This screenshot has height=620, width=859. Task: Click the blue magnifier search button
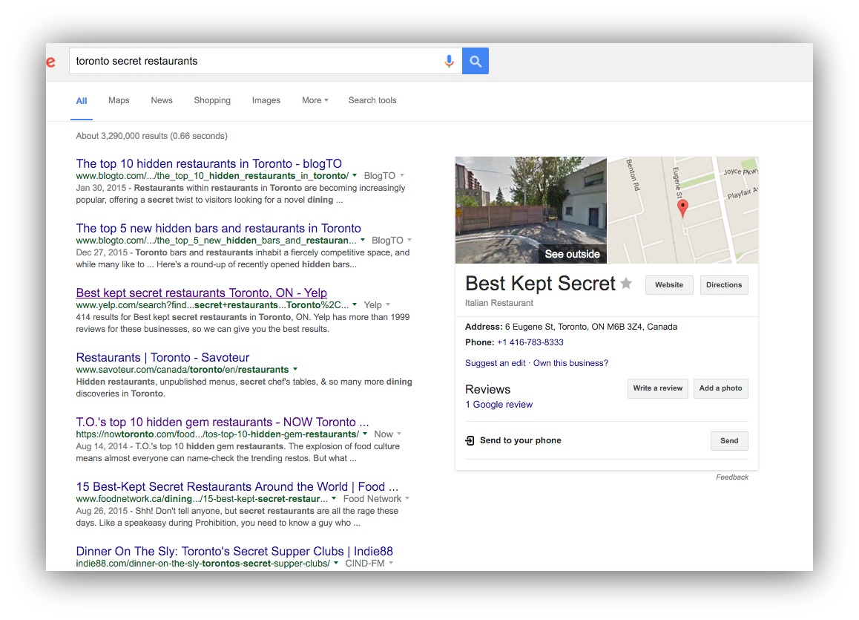(x=475, y=61)
